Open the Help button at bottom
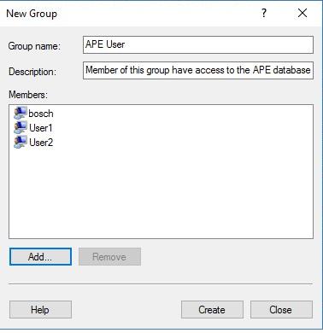 coord(40,310)
